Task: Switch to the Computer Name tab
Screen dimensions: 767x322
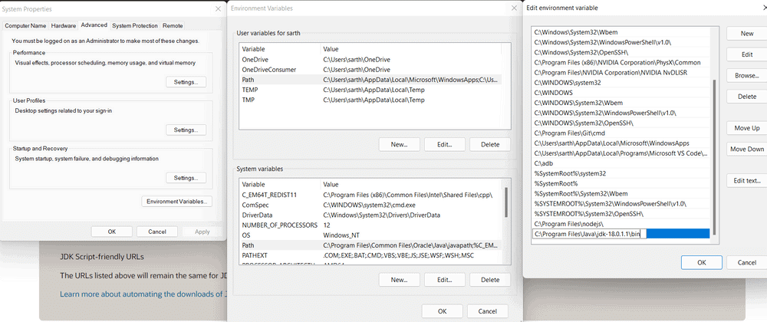Action: pyautogui.click(x=26, y=25)
